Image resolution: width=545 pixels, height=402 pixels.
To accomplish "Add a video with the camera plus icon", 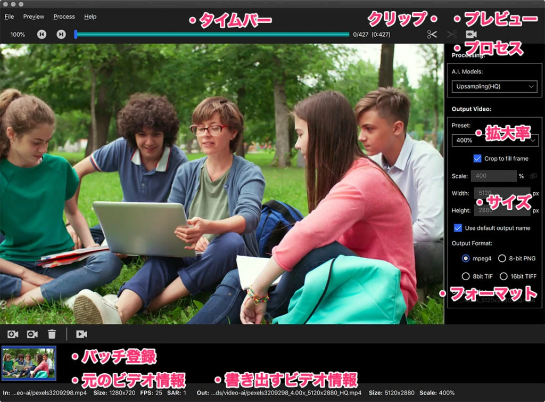I will tap(13, 334).
